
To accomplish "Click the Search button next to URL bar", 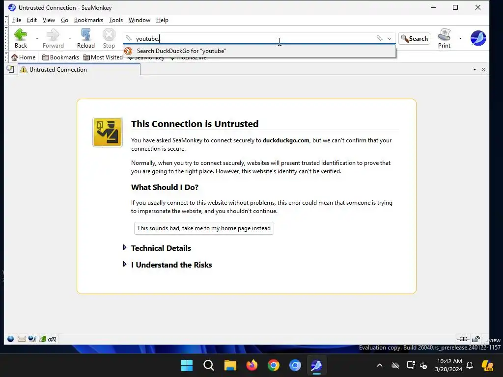I will pos(414,38).
